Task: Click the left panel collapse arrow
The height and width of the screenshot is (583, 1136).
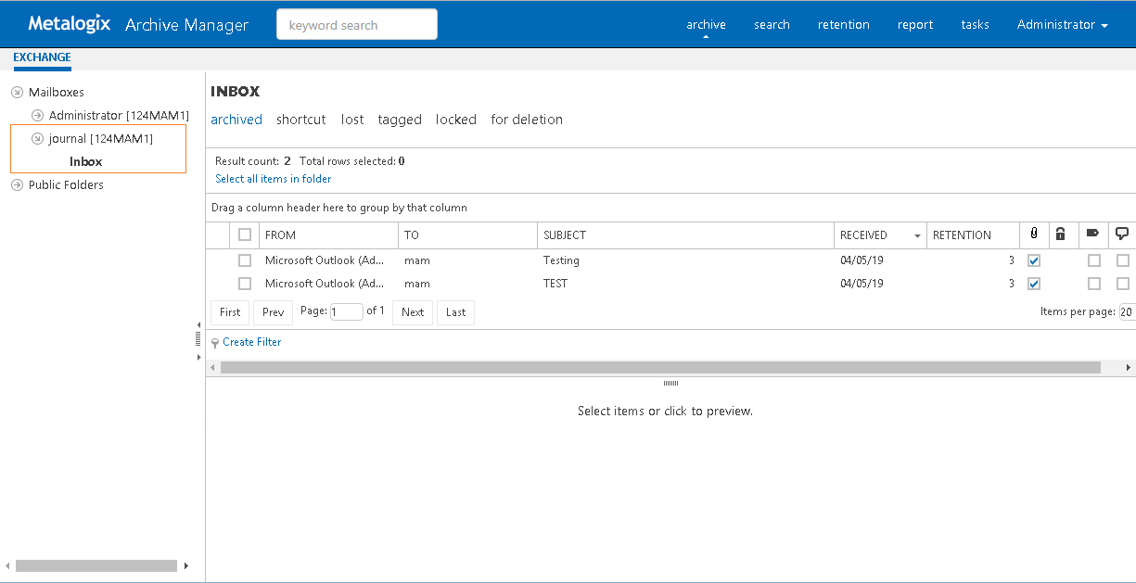Action: pos(198,325)
